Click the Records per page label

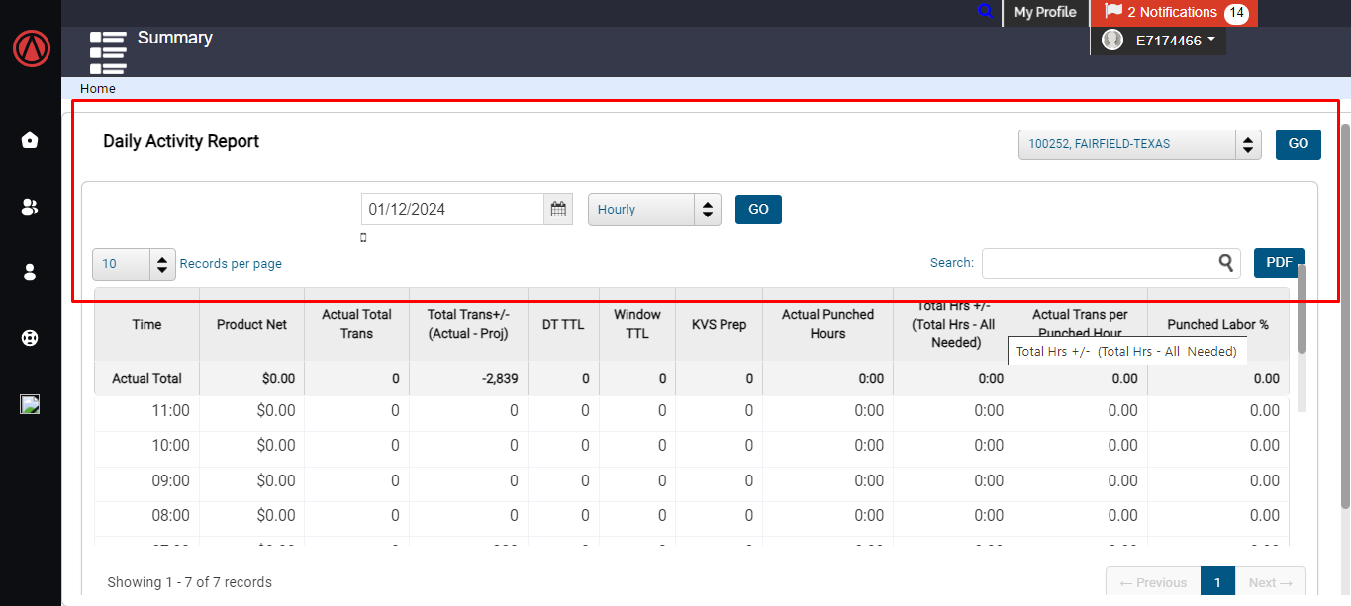point(231,264)
